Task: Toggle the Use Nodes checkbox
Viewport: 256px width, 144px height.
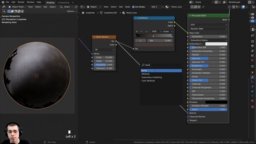Action: [133, 7]
